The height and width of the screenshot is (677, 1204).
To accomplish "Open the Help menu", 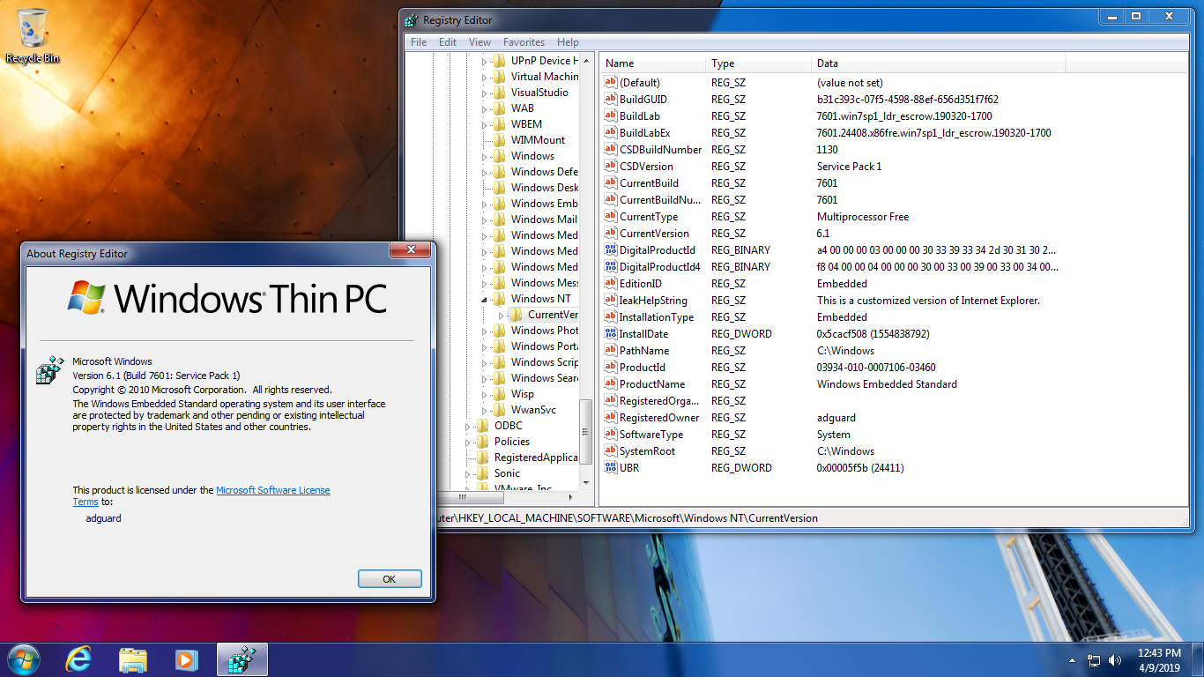I will [x=569, y=42].
